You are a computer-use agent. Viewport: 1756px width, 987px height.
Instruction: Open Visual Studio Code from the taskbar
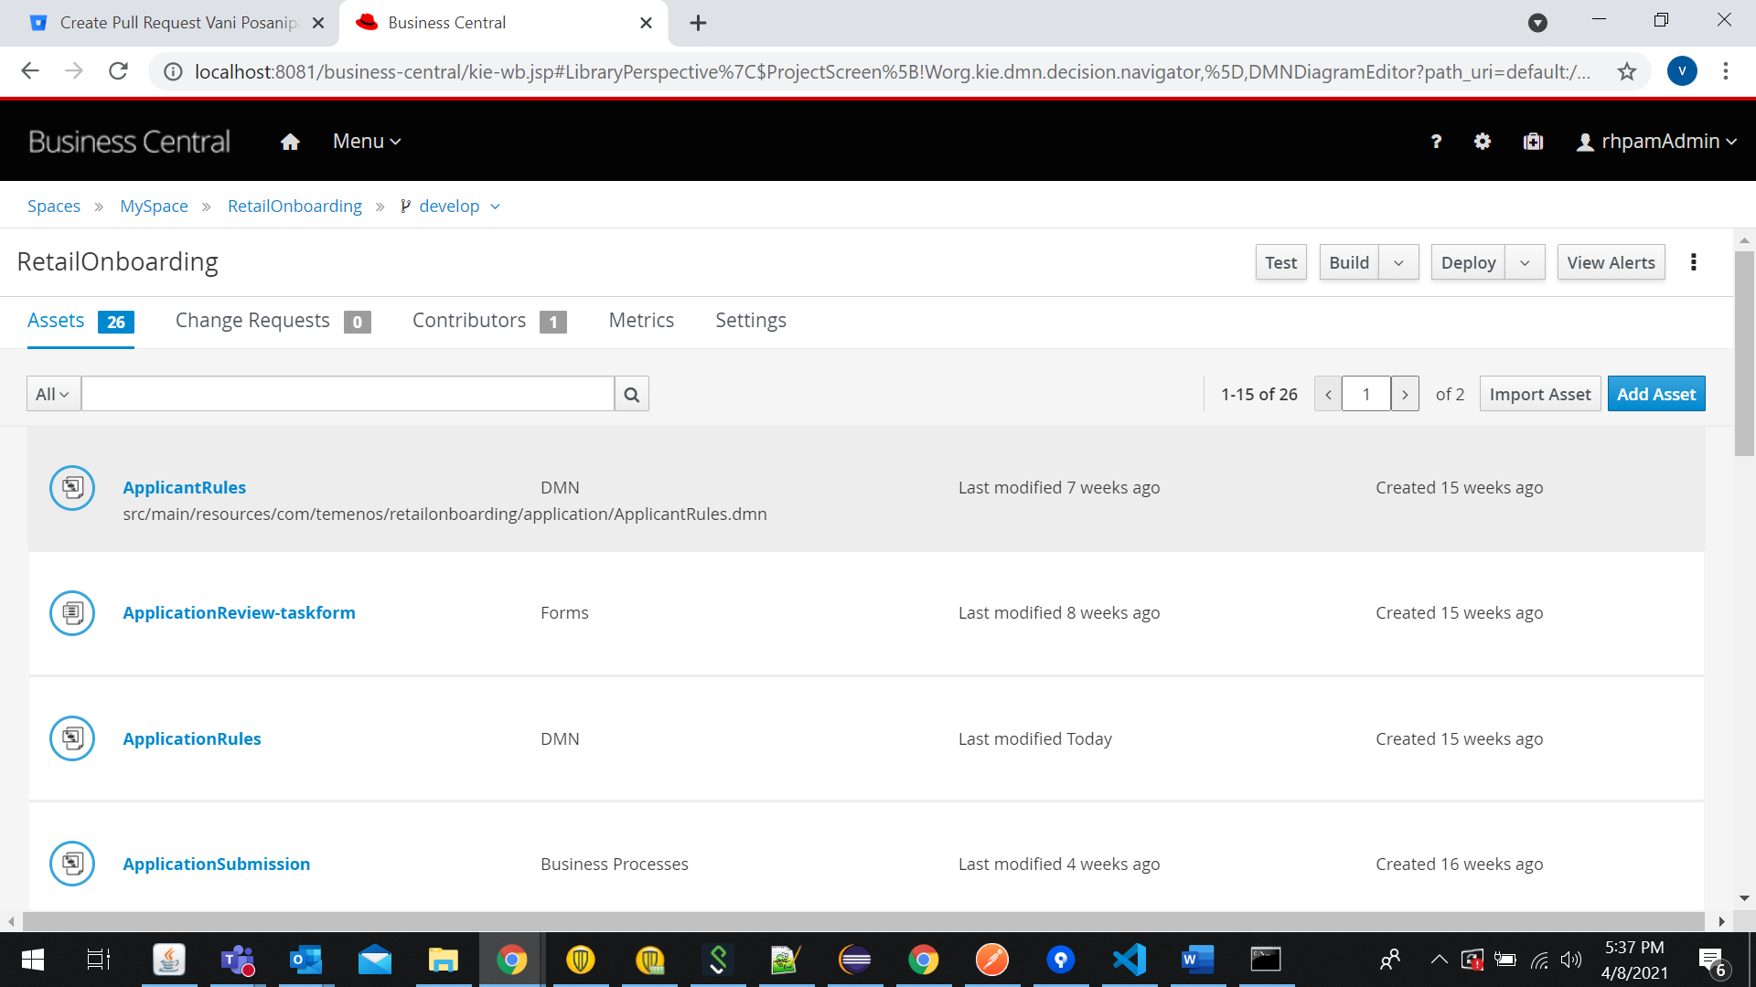[1130, 960]
